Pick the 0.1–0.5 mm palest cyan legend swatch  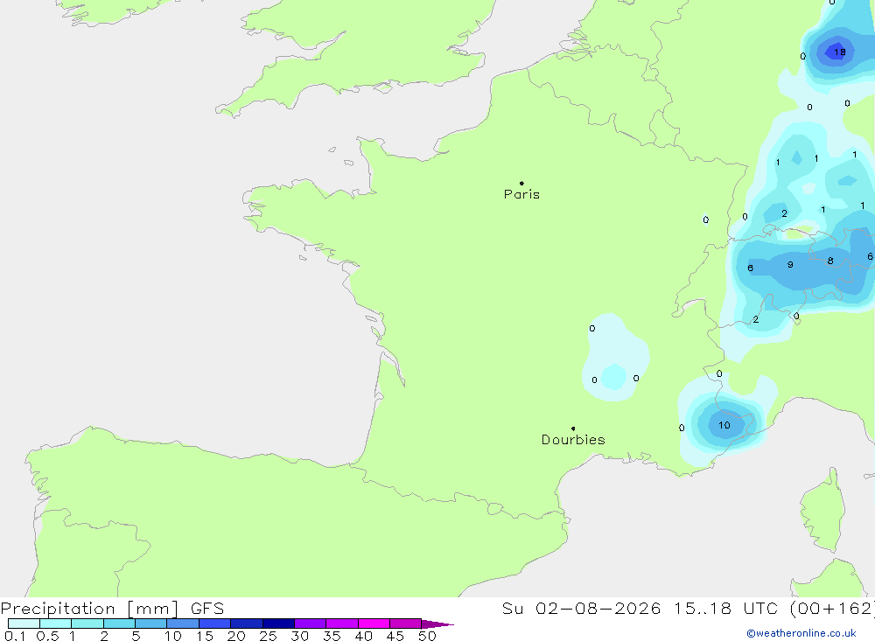click(24, 624)
